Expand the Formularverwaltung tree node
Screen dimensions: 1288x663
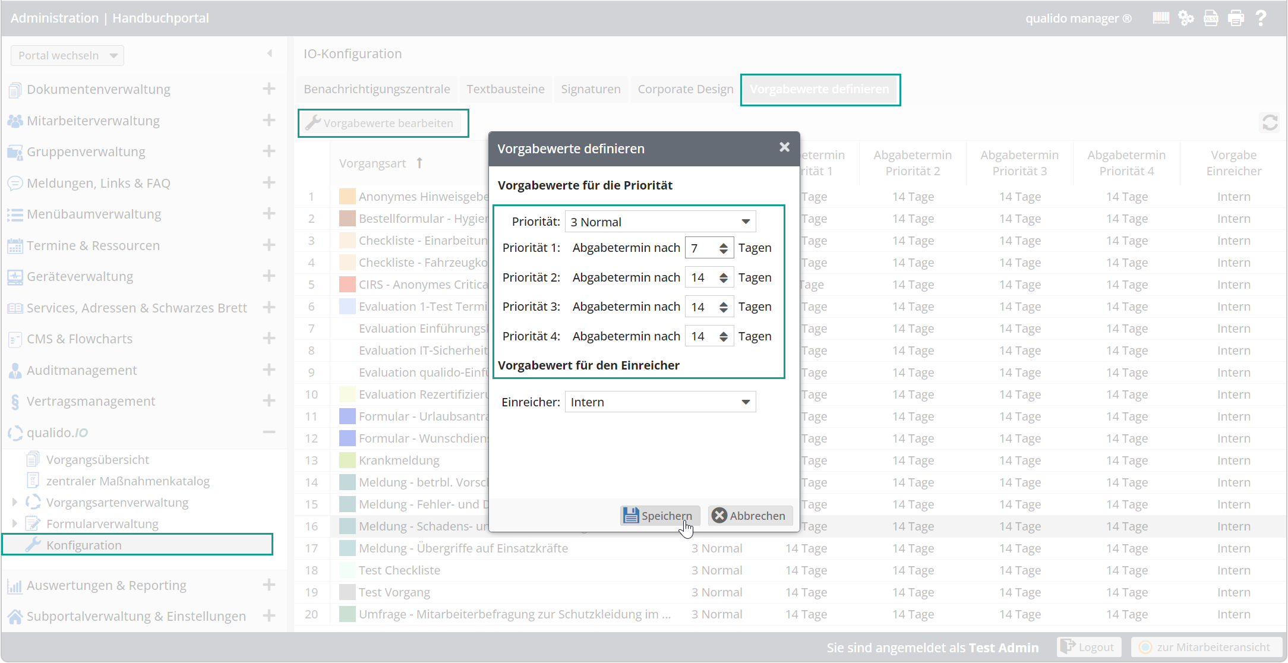click(15, 524)
